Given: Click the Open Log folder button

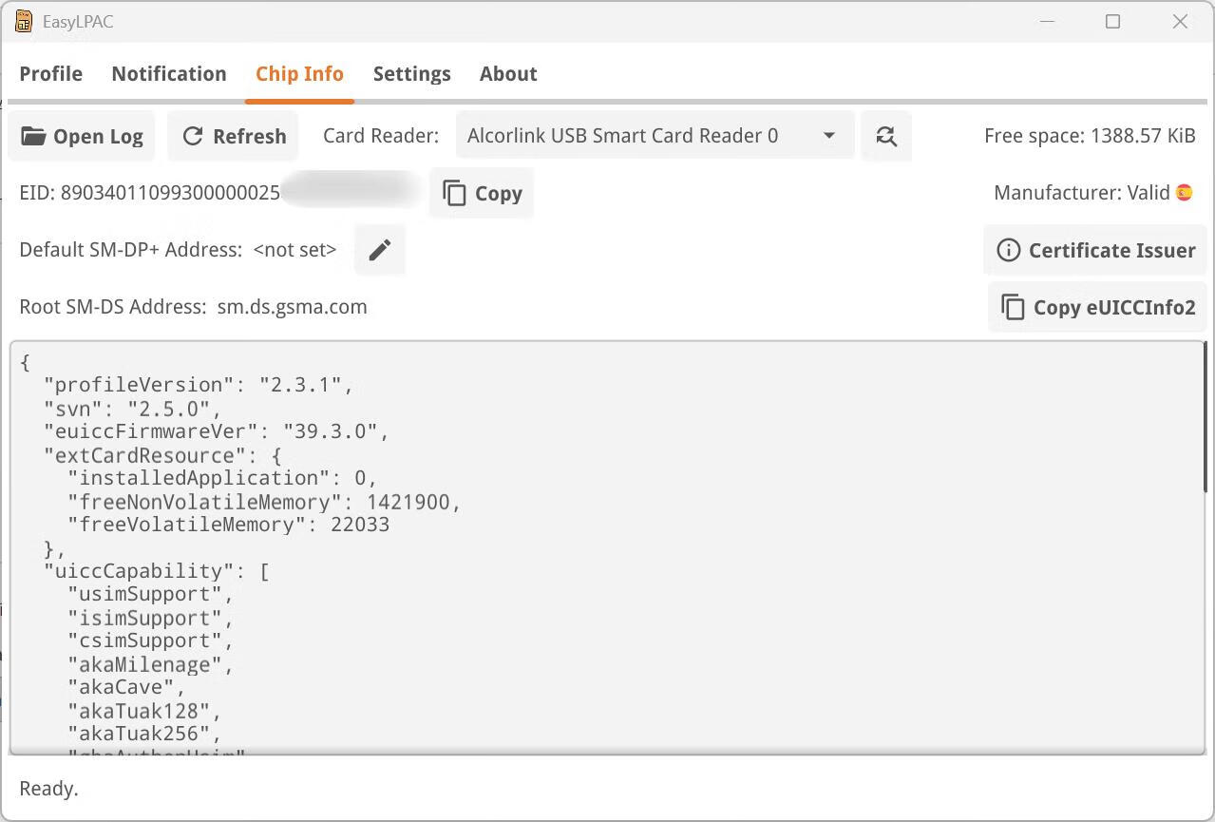Looking at the screenshot, I should [82, 137].
